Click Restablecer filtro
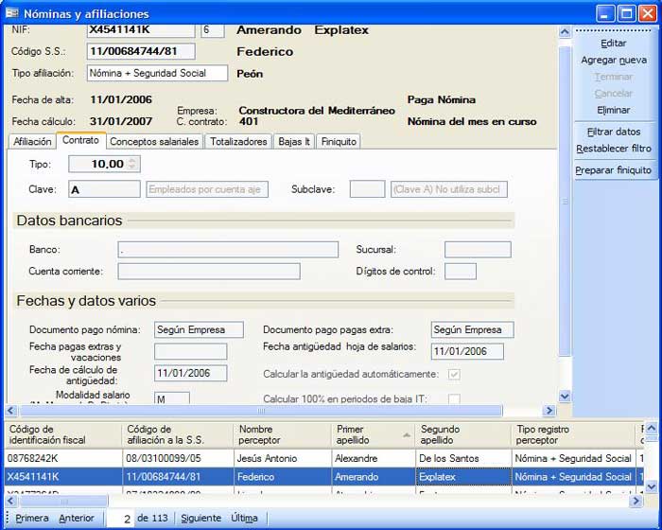662x530 pixels. click(613, 149)
